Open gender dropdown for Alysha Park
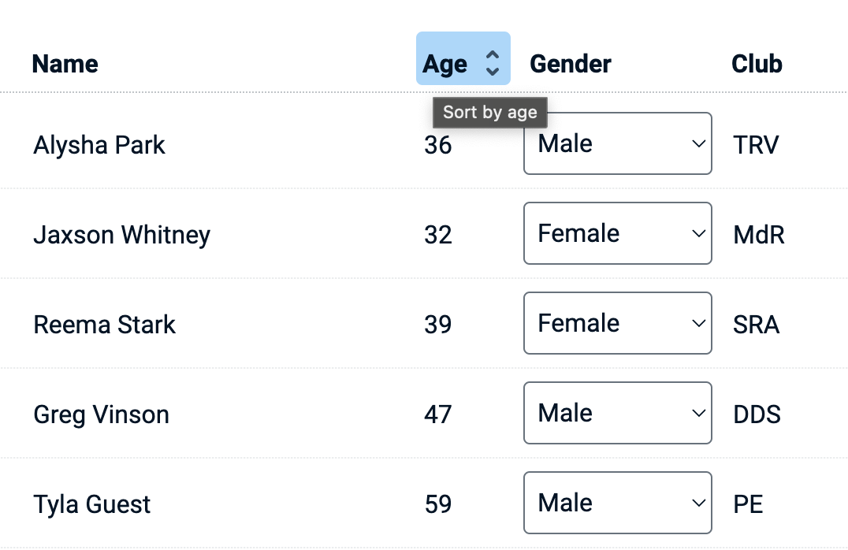This screenshot has width=848, height=550. pos(617,143)
